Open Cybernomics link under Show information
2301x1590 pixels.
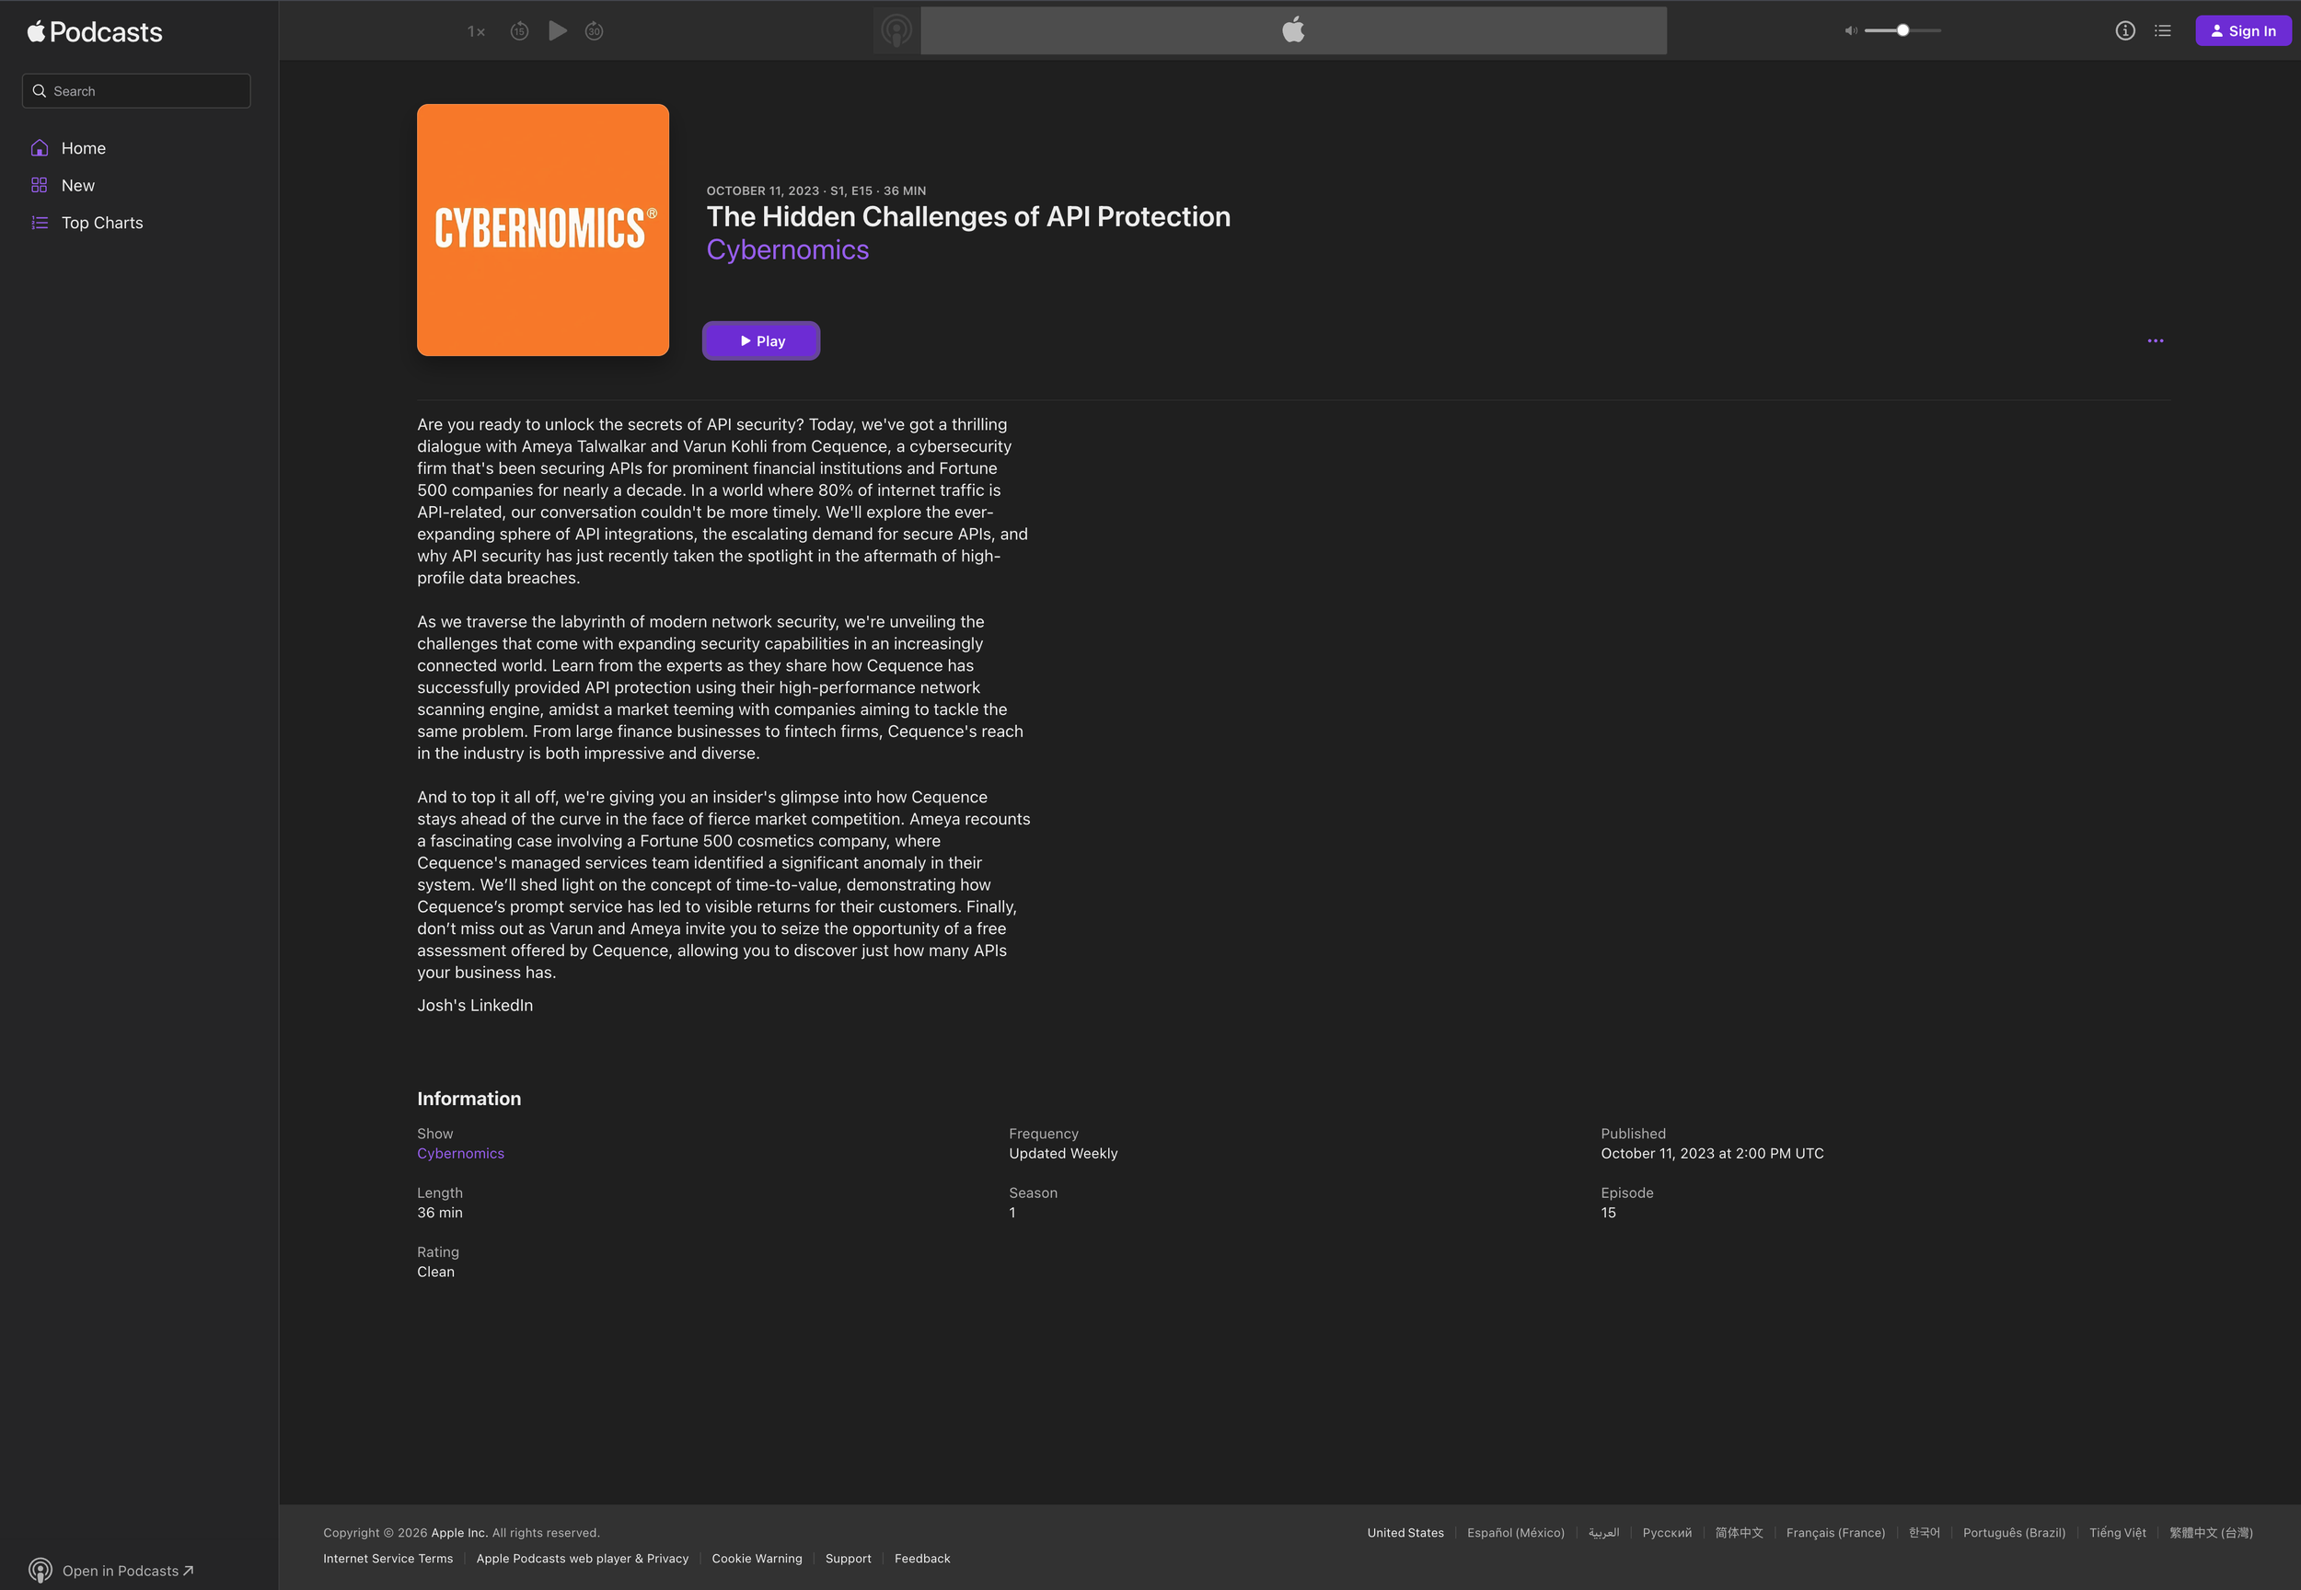point(460,1154)
